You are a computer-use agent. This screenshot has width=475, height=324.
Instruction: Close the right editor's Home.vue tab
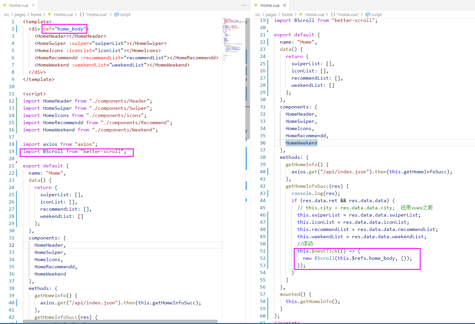tap(285, 5)
